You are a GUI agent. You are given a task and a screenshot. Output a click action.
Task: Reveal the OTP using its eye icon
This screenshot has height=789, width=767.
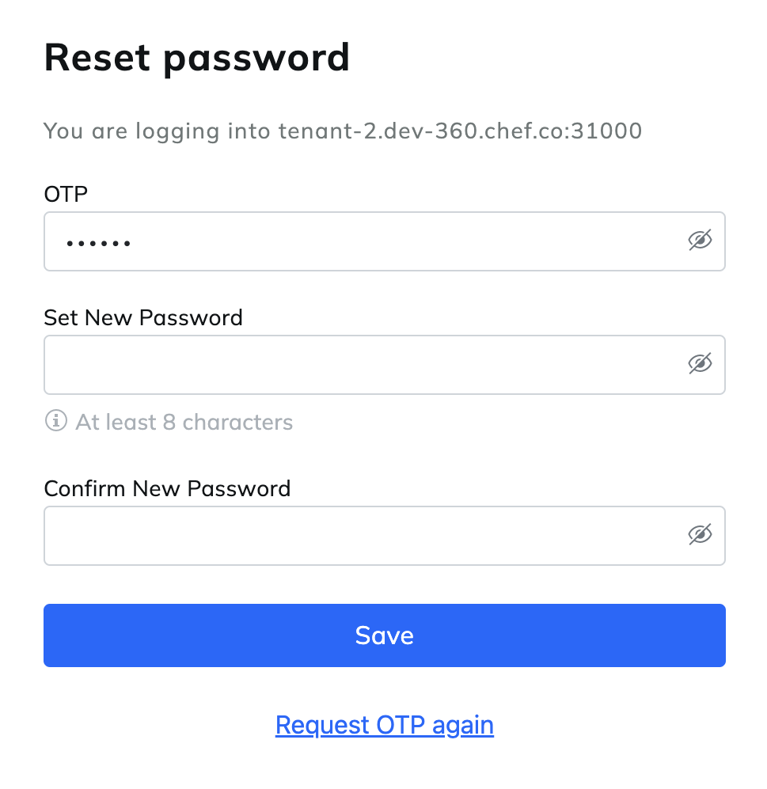coord(700,241)
